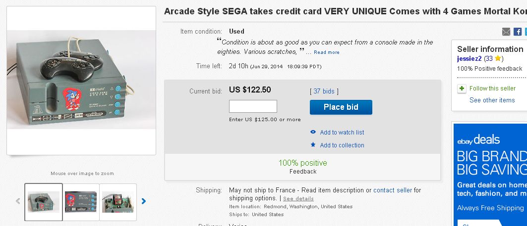Click the seller's yellow feedback star
This screenshot has width=527, height=226.
[498, 58]
